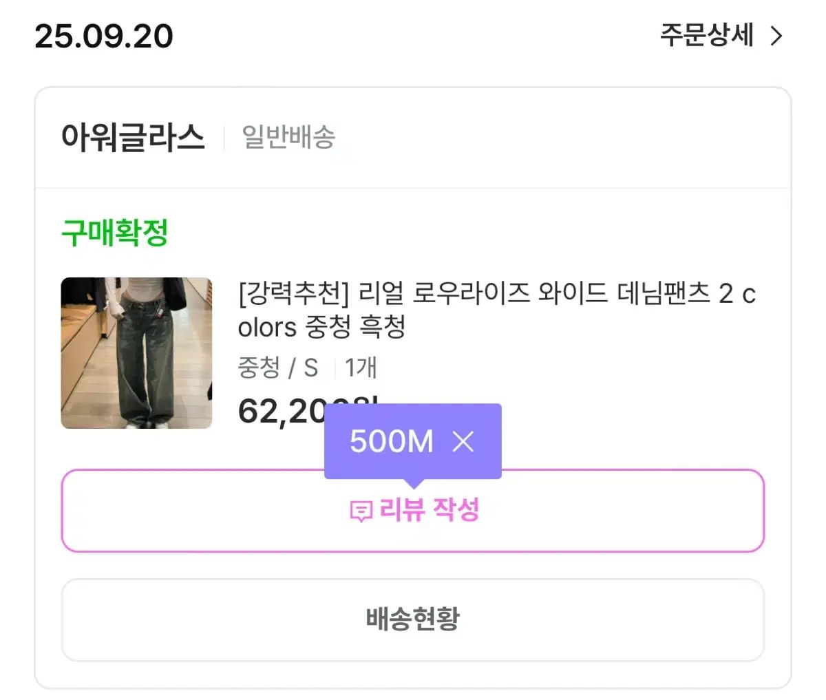Open the 리얼 로우라이즈 와이드 데님팬츠 product title
The height and width of the screenshot is (700, 826).
496,295
